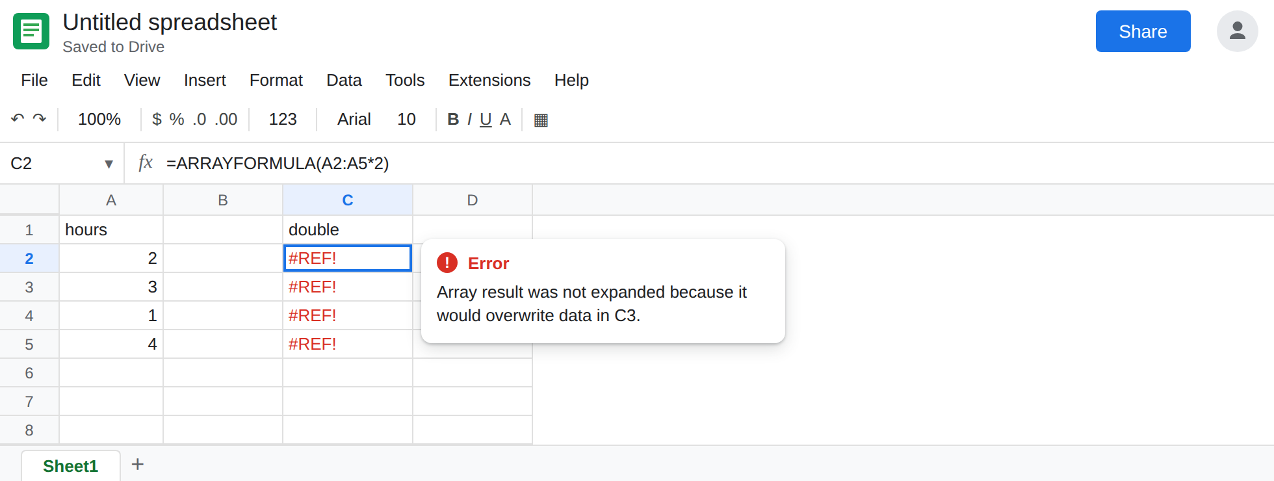Click the red error exclamation icon
This screenshot has height=481, width=1274.
click(447, 263)
